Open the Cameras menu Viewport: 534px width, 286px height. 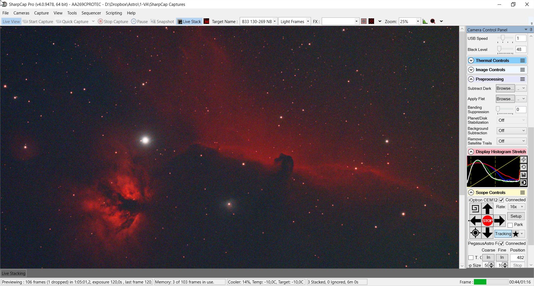[21, 13]
